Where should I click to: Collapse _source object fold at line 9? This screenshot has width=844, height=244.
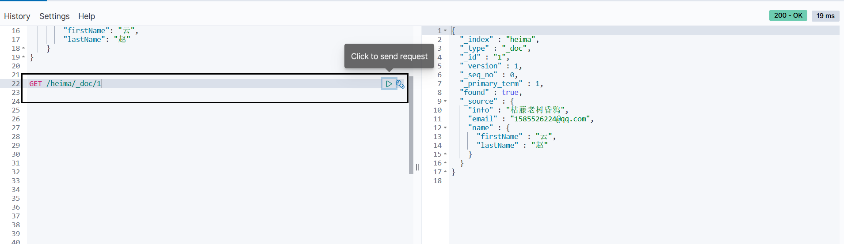point(445,101)
